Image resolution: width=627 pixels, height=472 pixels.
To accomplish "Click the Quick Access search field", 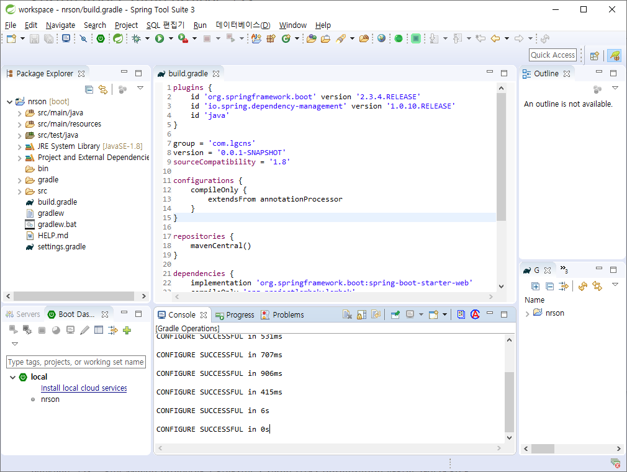I will tap(553, 55).
